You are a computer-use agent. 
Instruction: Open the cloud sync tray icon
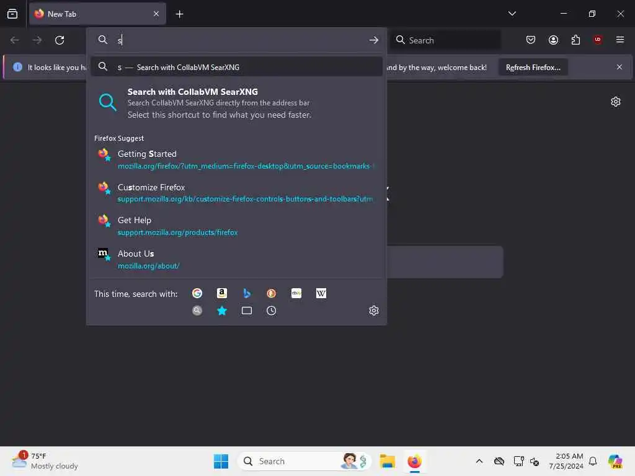tap(499, 461)
